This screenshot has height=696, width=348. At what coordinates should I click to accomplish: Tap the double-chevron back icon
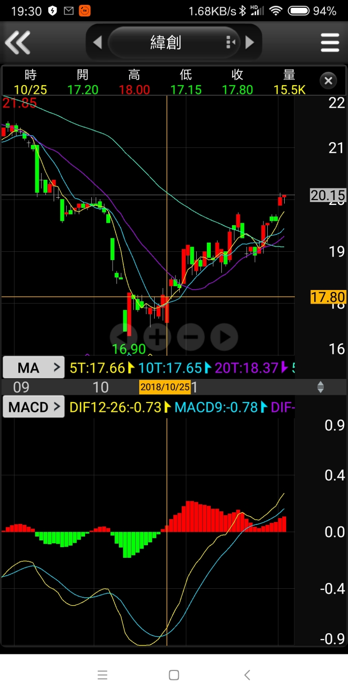coord(17,42)
